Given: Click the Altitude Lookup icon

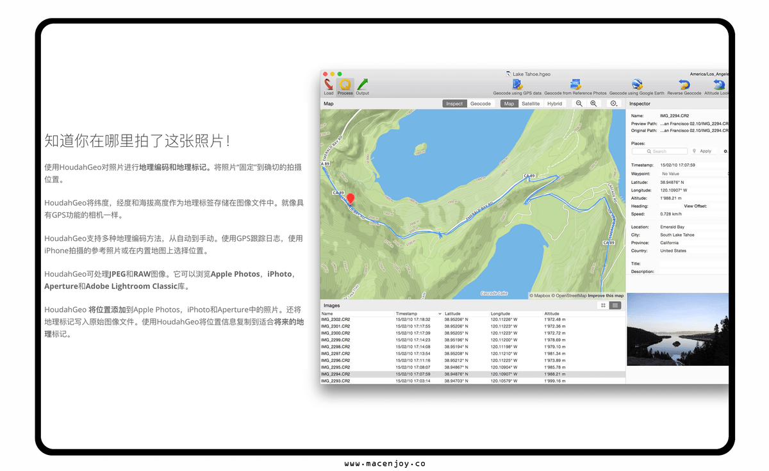Looking at the screenshot, I should click(720, 85).
